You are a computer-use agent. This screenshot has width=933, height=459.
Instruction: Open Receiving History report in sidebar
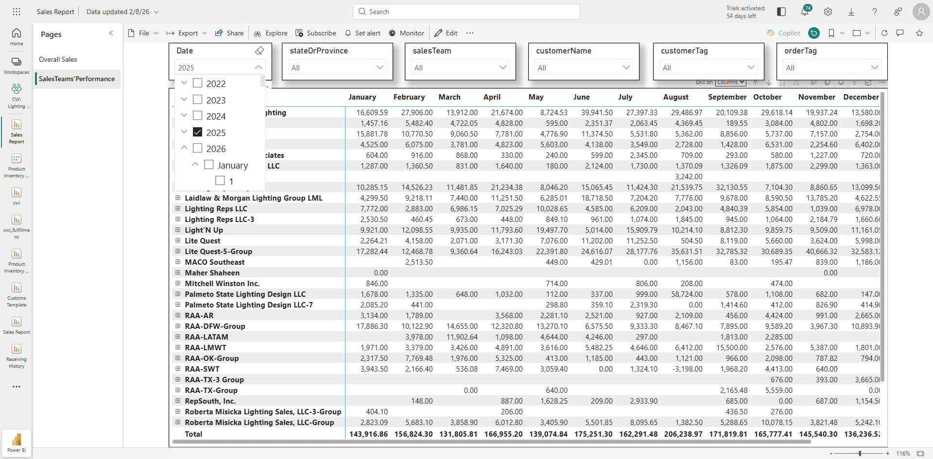17,356
